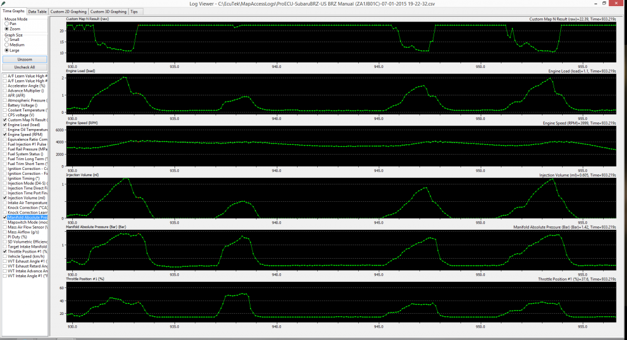The image size is (627, 340).
Task: Open the Custom 3D Graphing tab
Action: point(108,12)
